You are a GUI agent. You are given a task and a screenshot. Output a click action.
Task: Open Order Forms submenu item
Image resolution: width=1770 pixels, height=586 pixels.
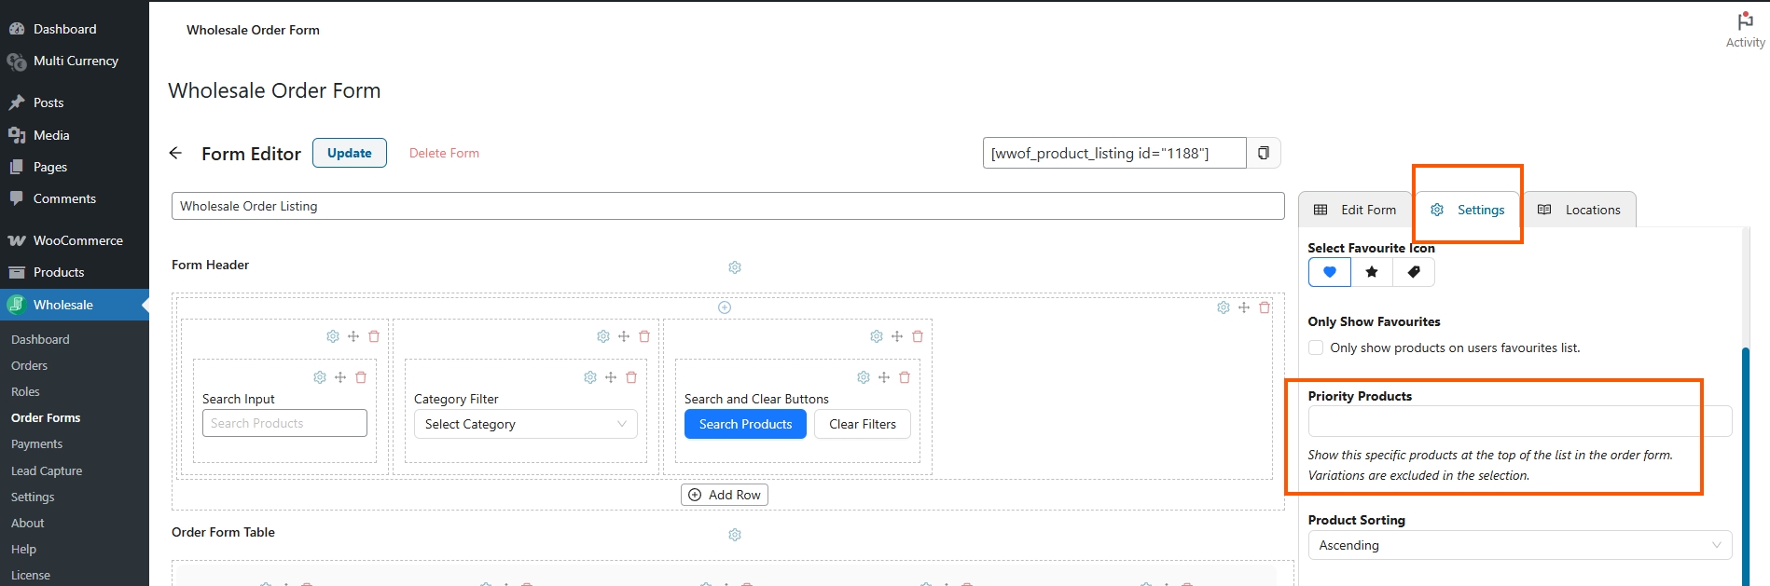tap(46, 418)
